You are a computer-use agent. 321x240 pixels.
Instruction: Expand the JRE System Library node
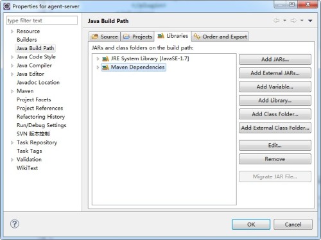click(x=98, y=58)
